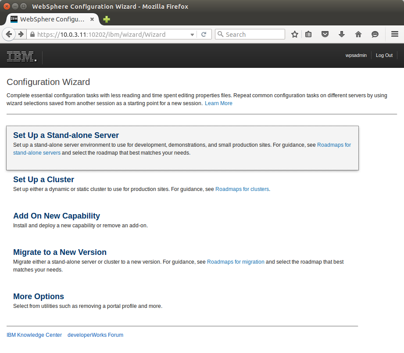Close the Firefox window with red button
This screenshot has height=353, width=404.
point(7,6)
